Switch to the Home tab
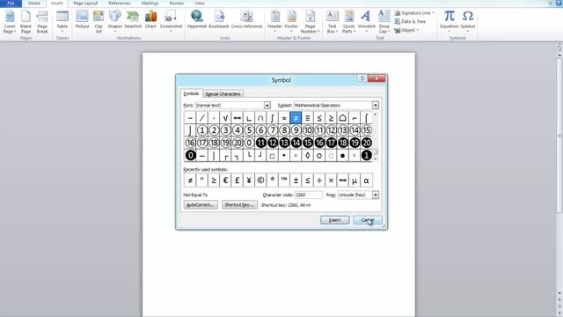Image resolution: width=563 pixels, height=317 pixels. (x=34, y=4)
